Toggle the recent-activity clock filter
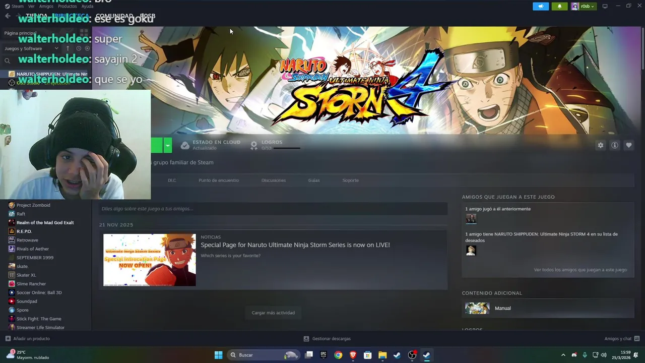The image size is (645, 363). coord(79,48)
